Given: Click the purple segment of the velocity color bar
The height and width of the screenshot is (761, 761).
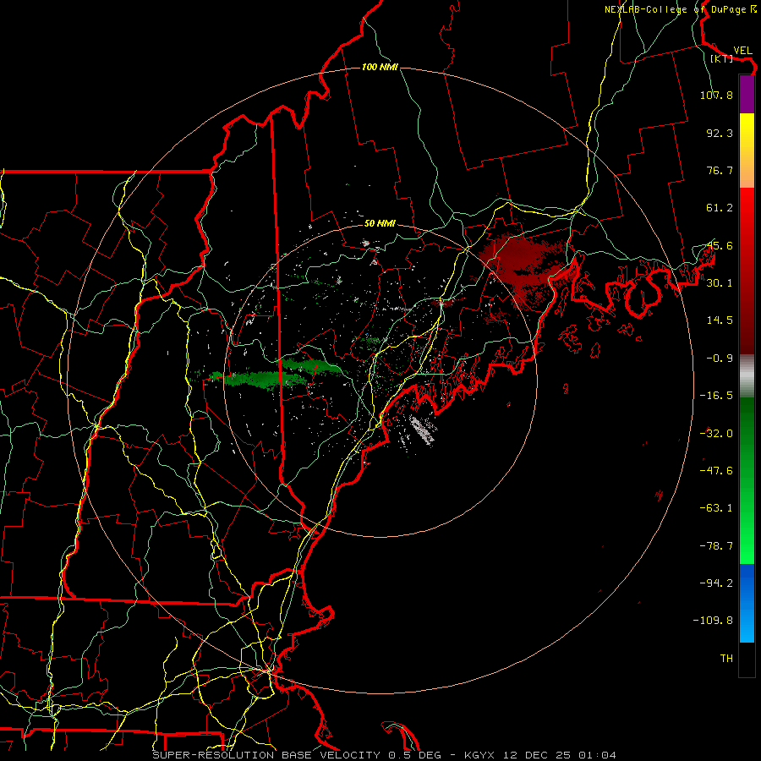Looking at the screenshot, I should 747,94.
